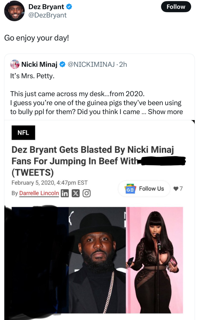The height and width of the screenshot is (320, 199).
Task: Click verified badge next to Nicki Minaj name
Action: (x=62, y=65)
